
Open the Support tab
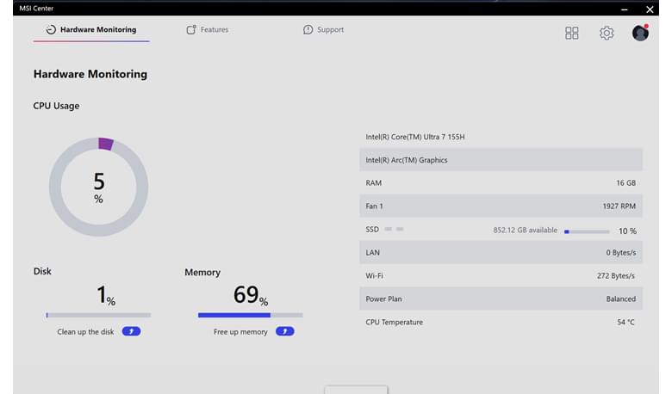324,29
